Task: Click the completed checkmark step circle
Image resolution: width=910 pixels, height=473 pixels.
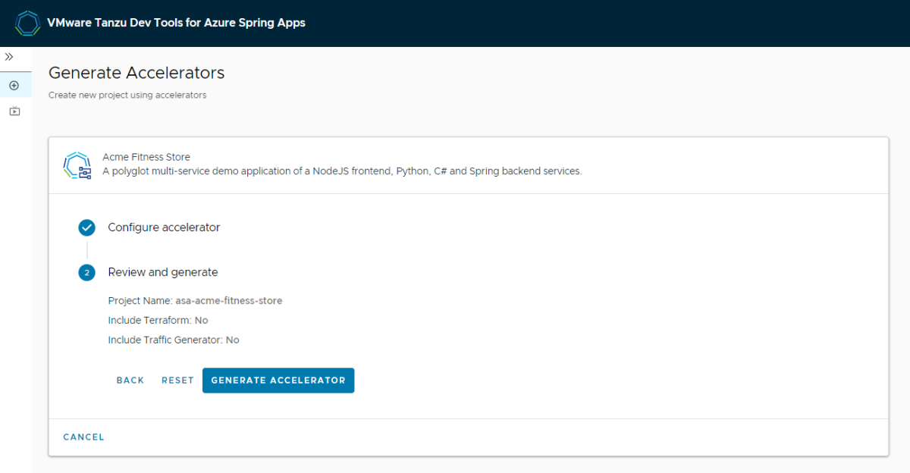Action: 86,227
